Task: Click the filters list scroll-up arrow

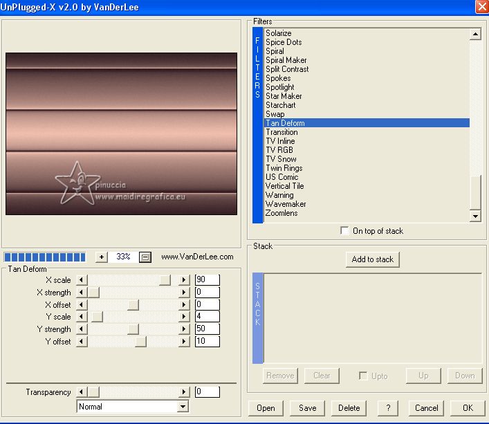Action: pyautogui.click(x=475, y=34)
